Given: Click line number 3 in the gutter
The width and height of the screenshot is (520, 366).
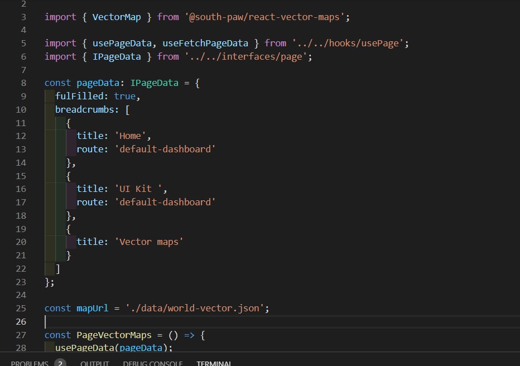Looking at the screenshot, I should pyautogui.click(x=23, y=17).
